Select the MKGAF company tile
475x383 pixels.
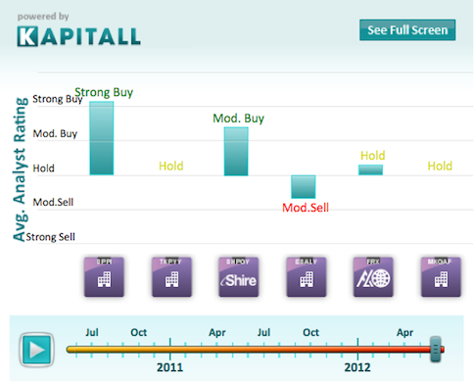coord(441,277)
